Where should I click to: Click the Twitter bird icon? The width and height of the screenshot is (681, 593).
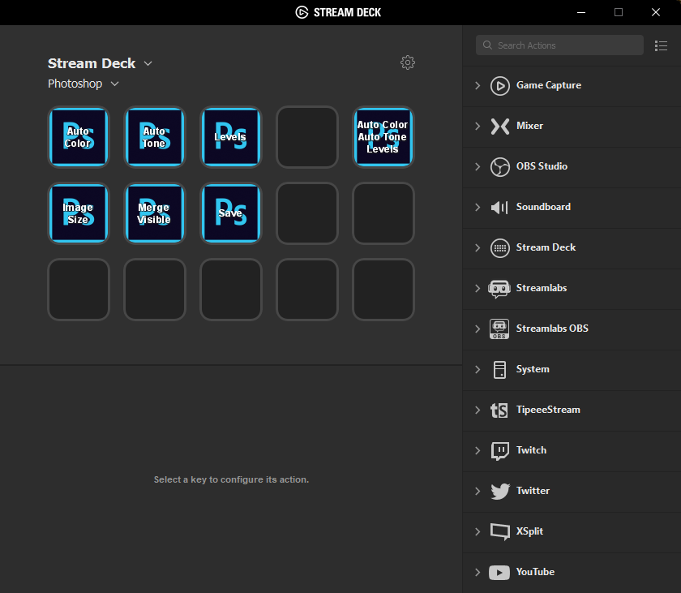pyautogui.click(x=500, y=492)
